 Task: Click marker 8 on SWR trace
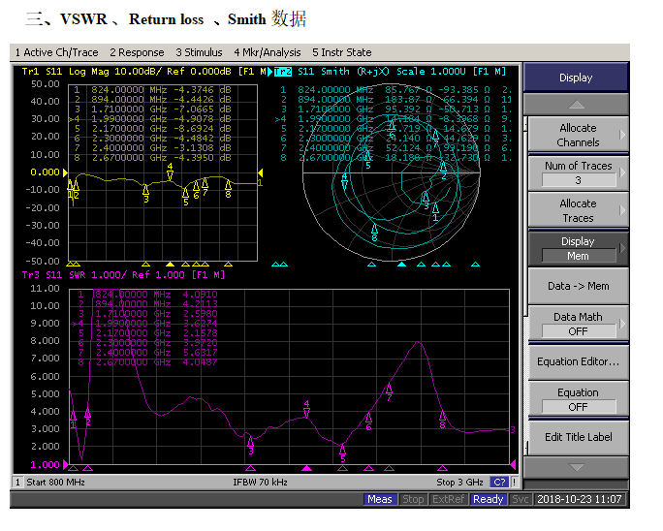coord(442,420)
